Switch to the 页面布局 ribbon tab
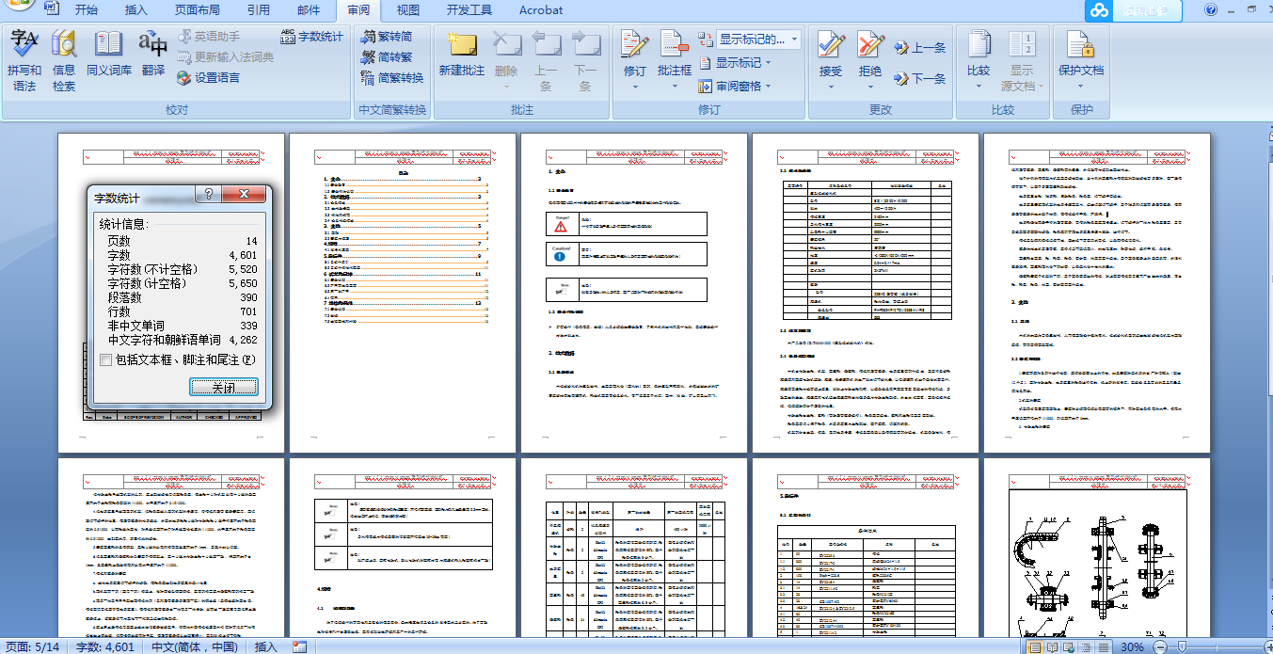 click(x=198, y=10)
